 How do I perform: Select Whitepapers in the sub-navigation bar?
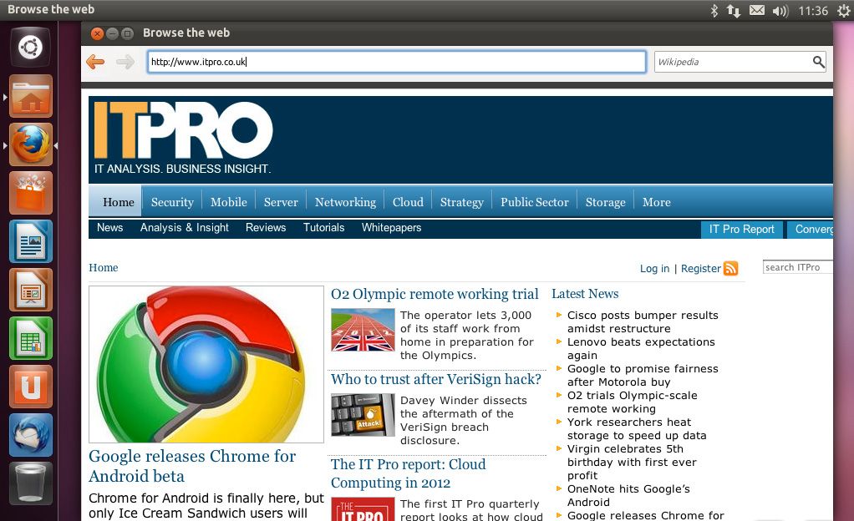tap(392, 228)
